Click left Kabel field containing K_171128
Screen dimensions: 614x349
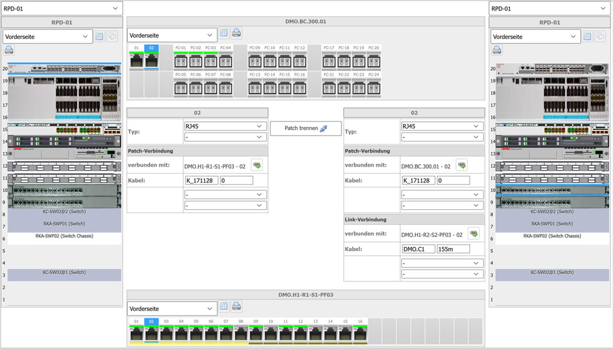202,180
